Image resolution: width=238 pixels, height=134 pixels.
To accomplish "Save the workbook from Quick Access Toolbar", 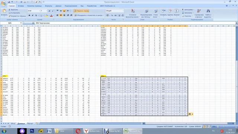I will [9, 2].
